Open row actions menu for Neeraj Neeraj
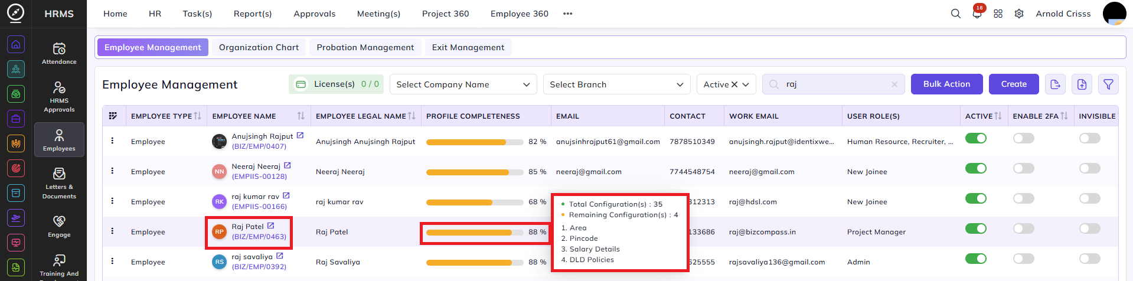The height and width of the screenshot is (281, 1133). click(112, 171)
